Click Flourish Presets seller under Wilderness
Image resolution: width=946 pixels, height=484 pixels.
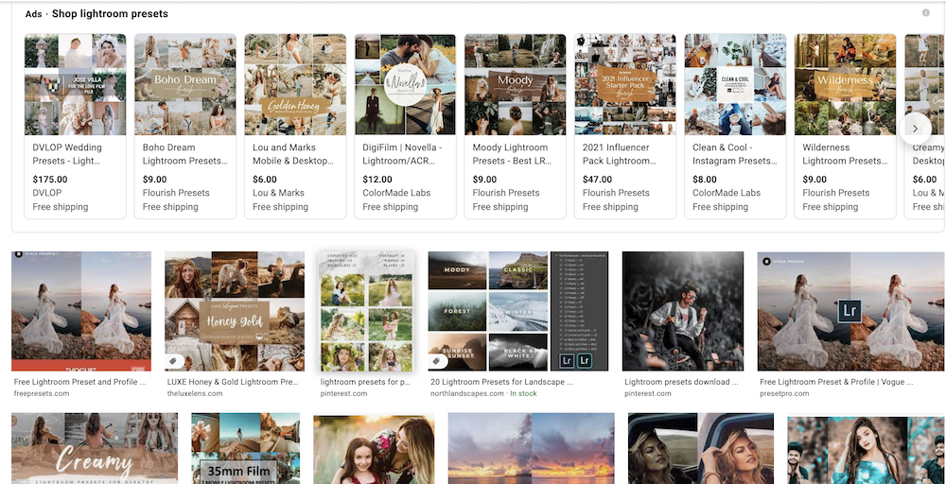click(x=836, y=193)
